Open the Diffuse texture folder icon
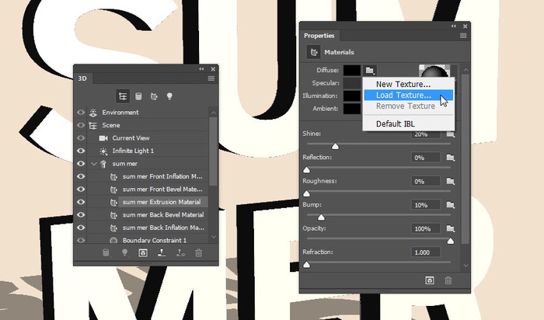Screen dimensions: 544x320 pyautogui.click(x=370, y=71)
